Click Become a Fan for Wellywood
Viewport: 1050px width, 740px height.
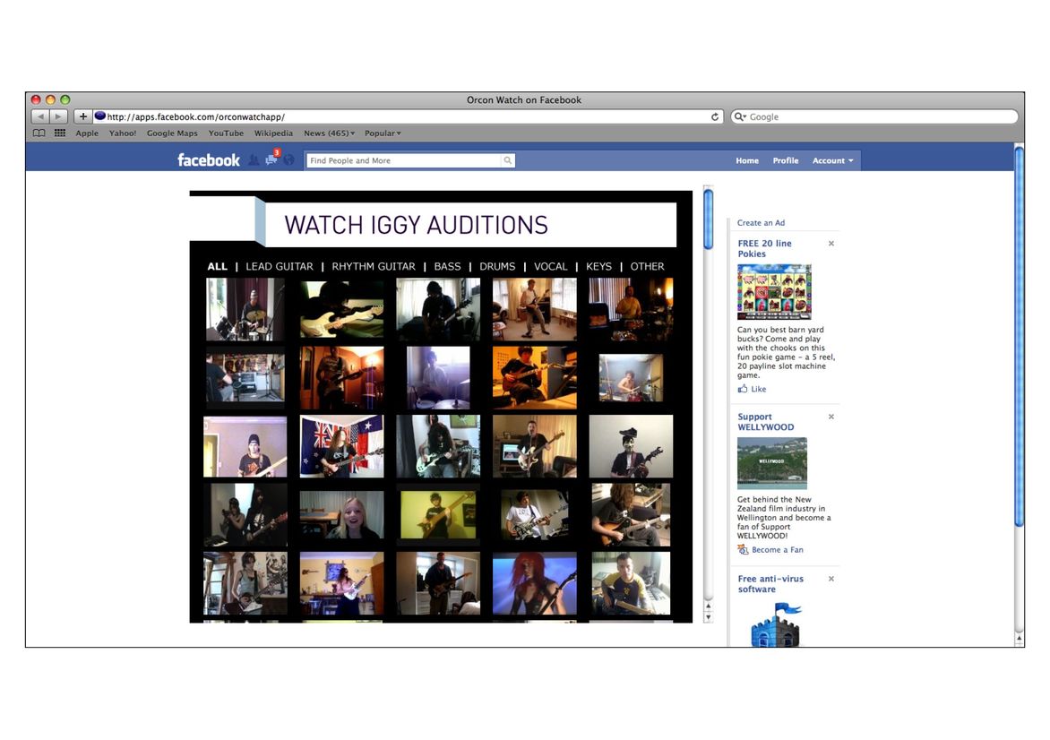(x=777, y=550)
